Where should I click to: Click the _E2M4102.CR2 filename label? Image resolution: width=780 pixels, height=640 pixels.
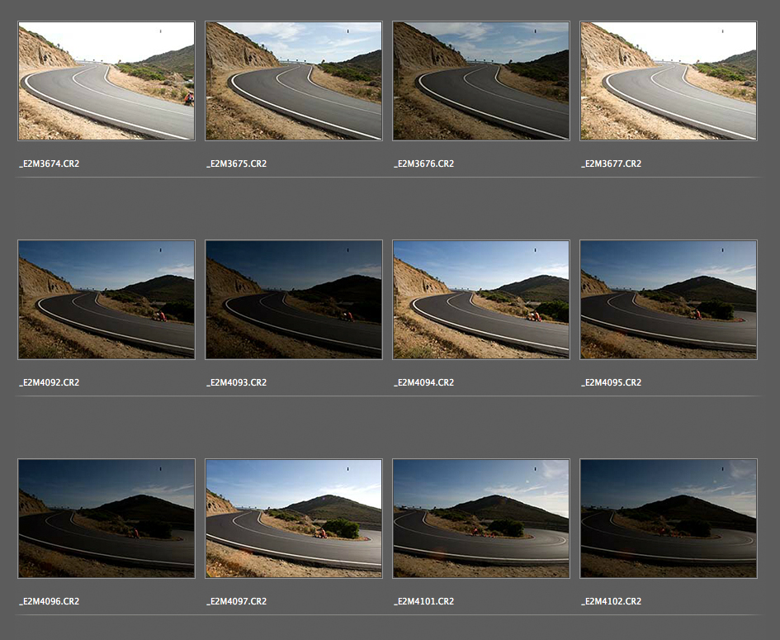[612, 601]
